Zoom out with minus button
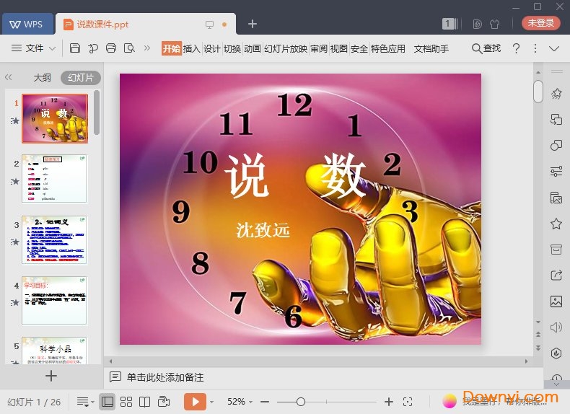570x414 pixels. click(x=265, y=402)
